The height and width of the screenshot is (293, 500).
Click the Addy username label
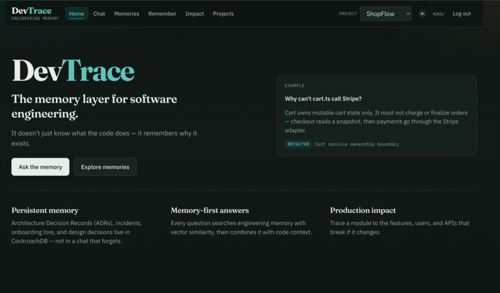[x=438, y=14]
